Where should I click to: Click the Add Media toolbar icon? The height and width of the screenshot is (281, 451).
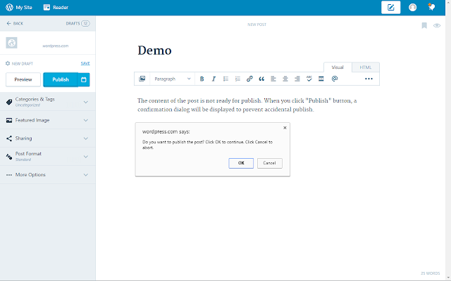[x=142, y=79]
